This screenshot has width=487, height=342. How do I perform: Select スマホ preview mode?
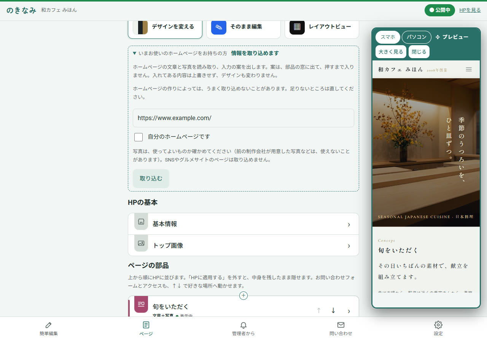click(x=388, y=37)
